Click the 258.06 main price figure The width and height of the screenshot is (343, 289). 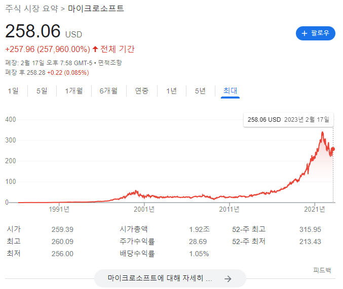pyautogui.click(x=33, y=31)
